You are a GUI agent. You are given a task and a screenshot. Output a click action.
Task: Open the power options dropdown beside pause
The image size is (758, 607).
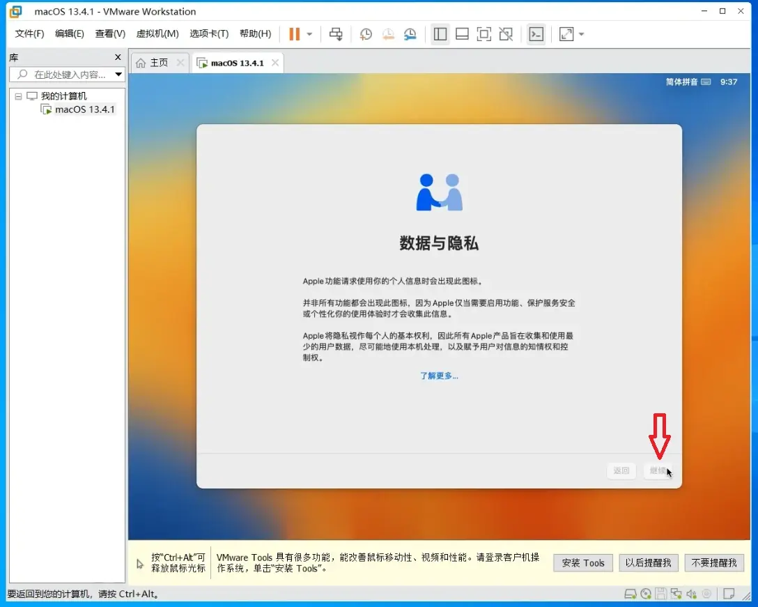309,34
